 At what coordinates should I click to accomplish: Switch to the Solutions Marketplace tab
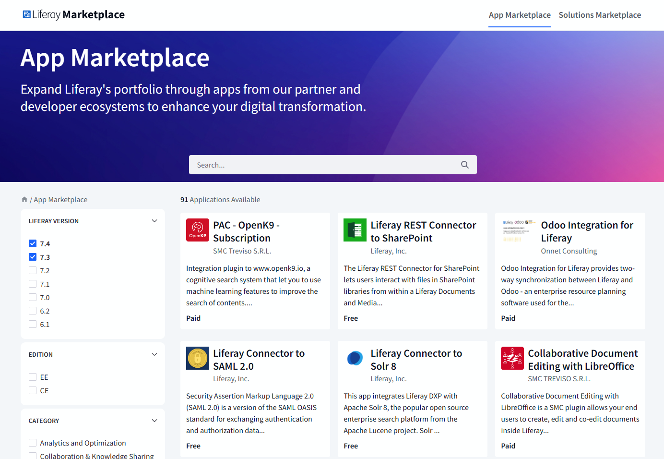600,15
